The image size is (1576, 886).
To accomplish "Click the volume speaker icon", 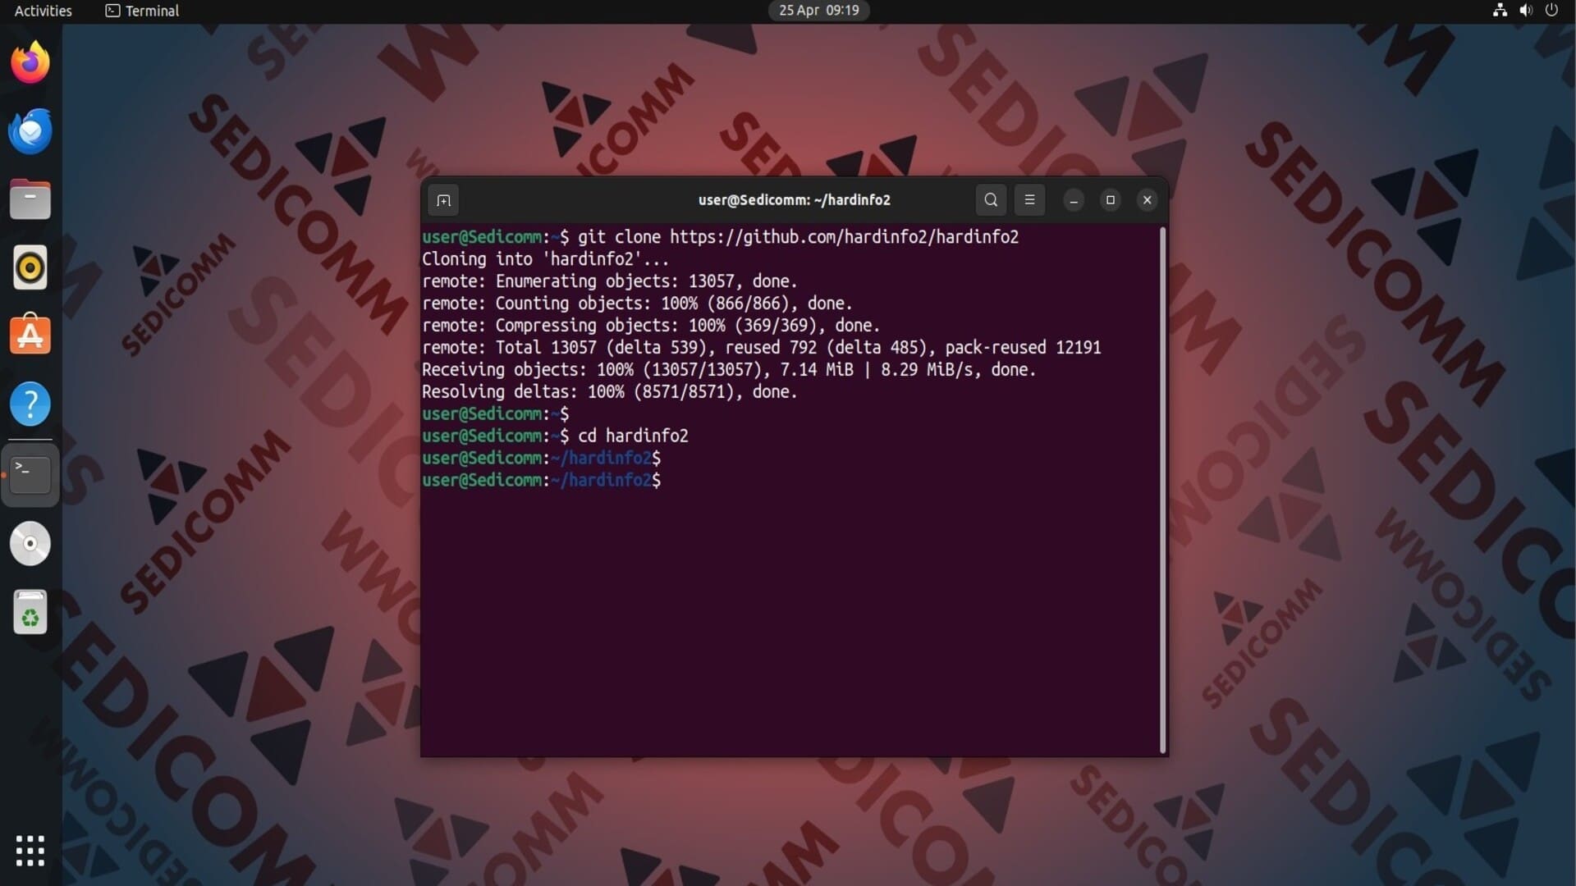I will 1526,11.
